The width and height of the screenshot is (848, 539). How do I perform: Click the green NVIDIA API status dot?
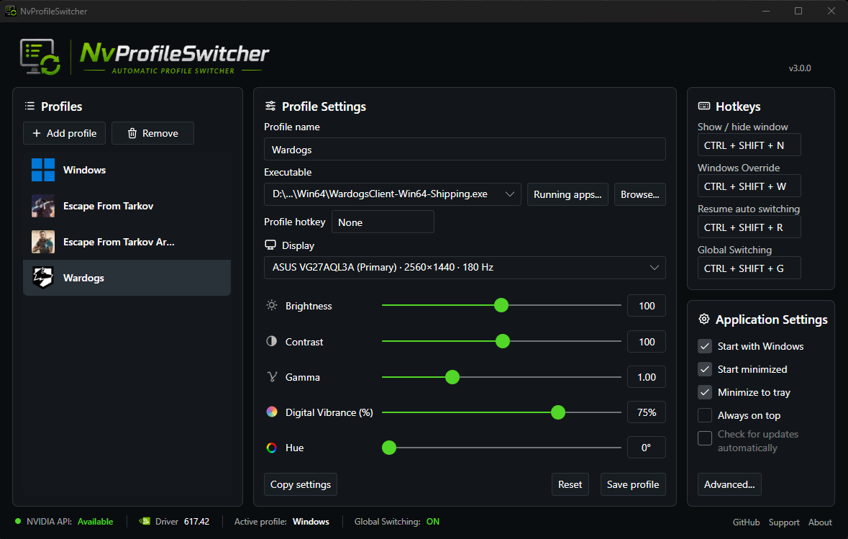pos(18,521)
